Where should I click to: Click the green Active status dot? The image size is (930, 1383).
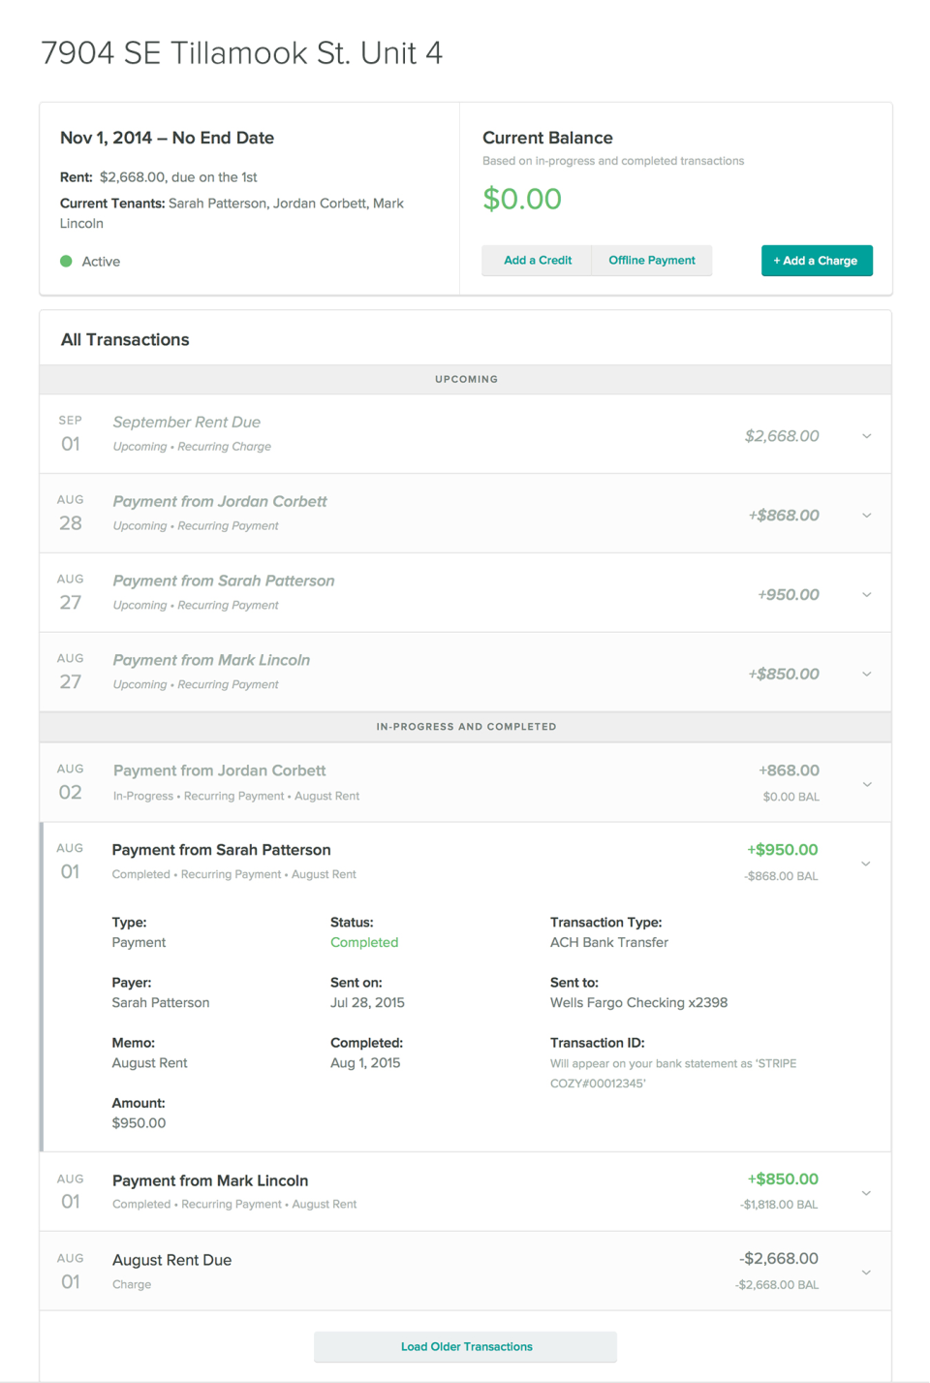pos(66,262)
